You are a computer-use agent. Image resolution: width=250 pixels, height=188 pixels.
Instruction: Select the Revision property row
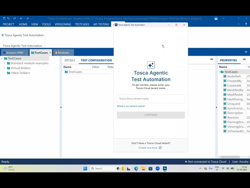pos(233,117)
